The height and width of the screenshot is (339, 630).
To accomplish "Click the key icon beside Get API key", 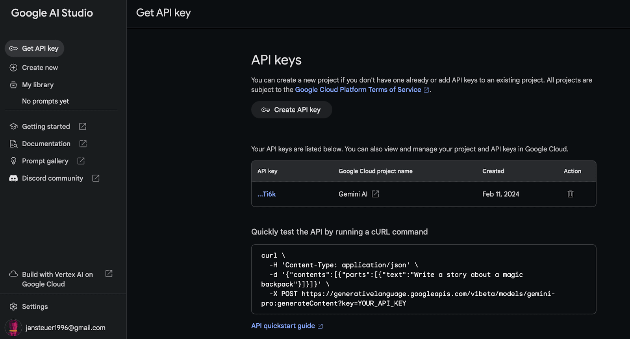I will [13, 48].
